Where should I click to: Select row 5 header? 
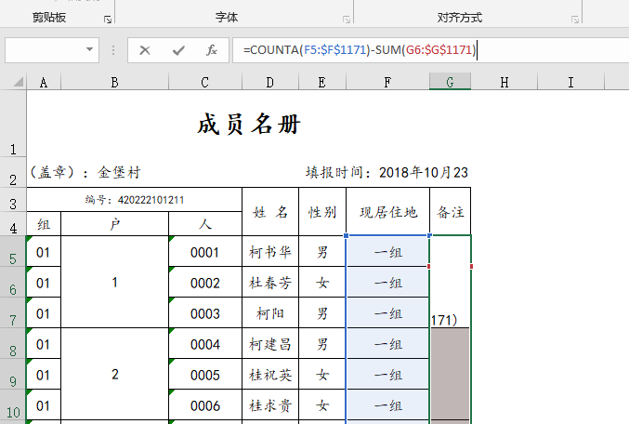pos(13,251)
